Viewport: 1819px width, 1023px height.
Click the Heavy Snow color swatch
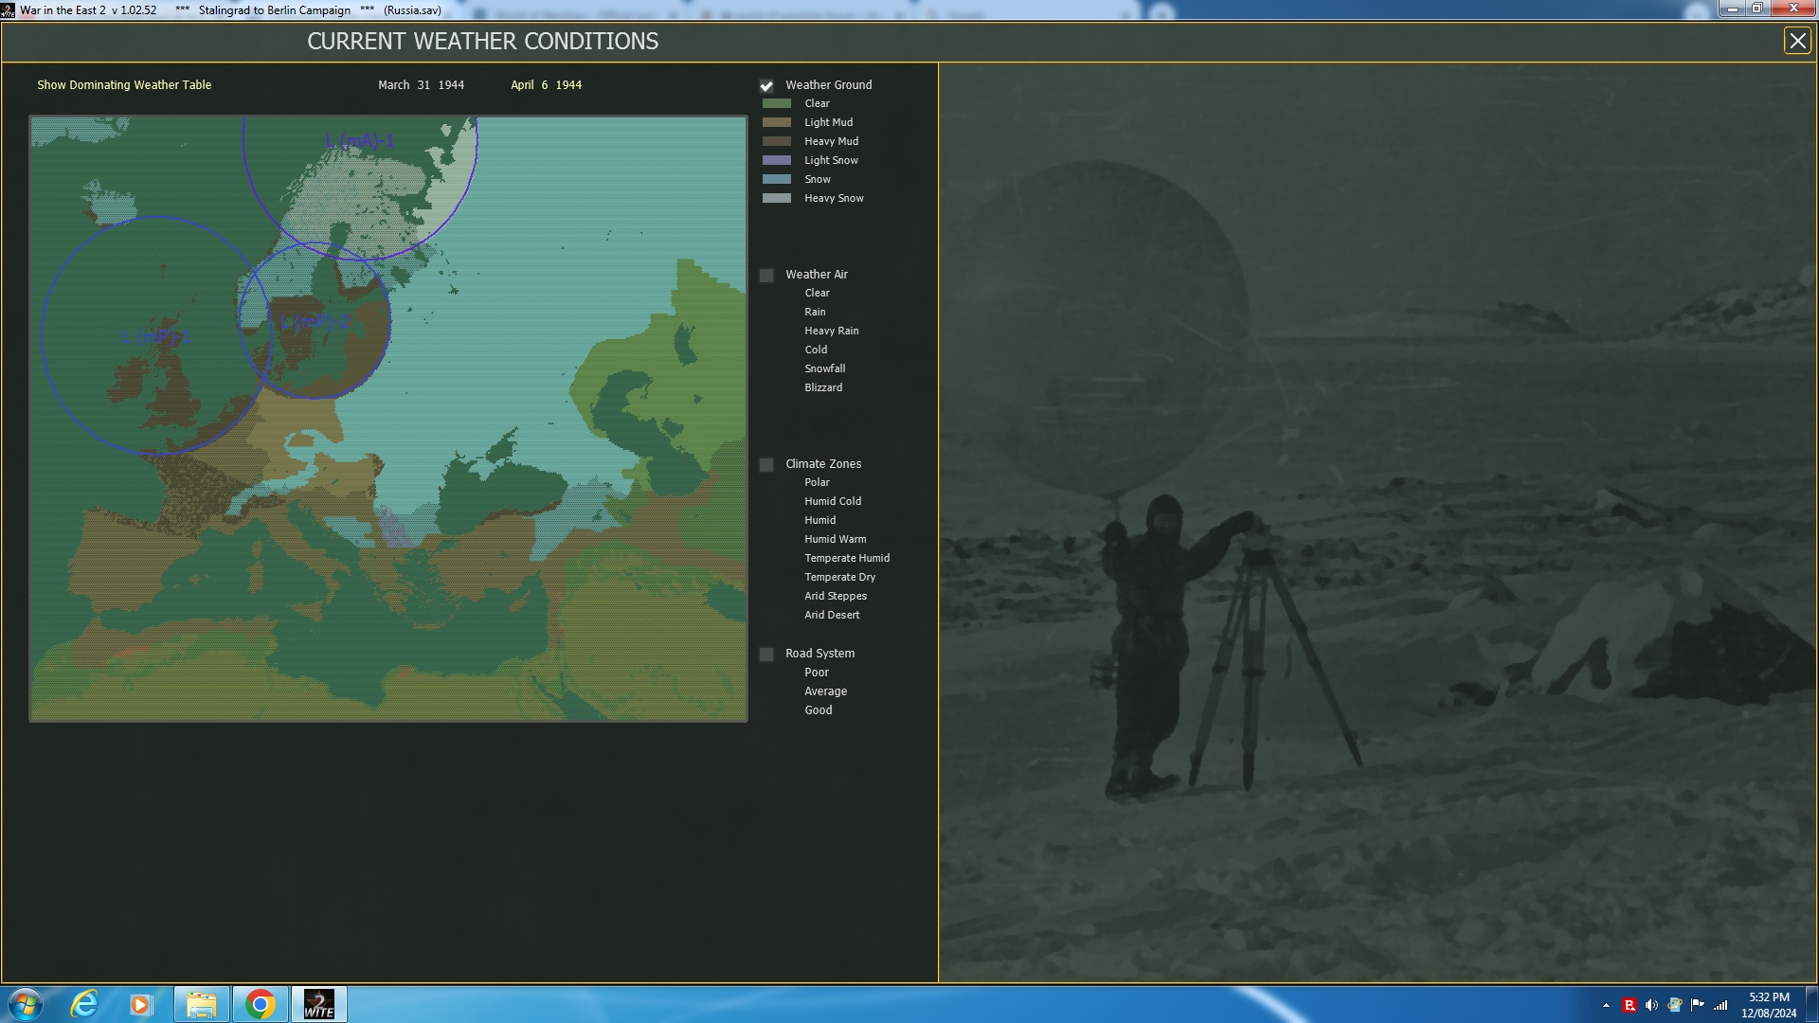coord(776,199)
